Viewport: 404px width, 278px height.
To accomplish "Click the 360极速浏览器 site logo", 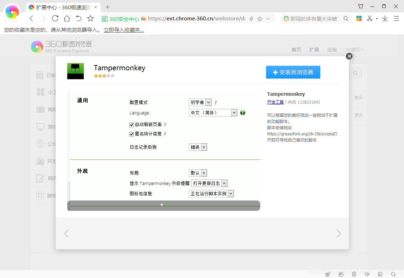I will coord(61,47).
